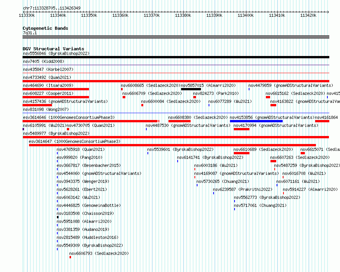Select the blue nsv4153856 feature bar
This screenshot has width=340, height=272.
click(x=256, y=121)
